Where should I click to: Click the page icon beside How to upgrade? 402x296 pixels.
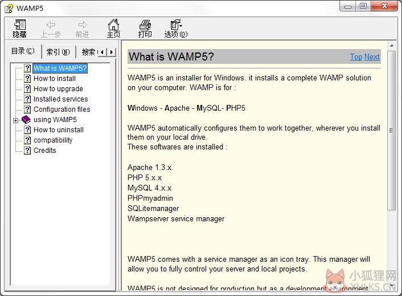[x=27, y=88]
